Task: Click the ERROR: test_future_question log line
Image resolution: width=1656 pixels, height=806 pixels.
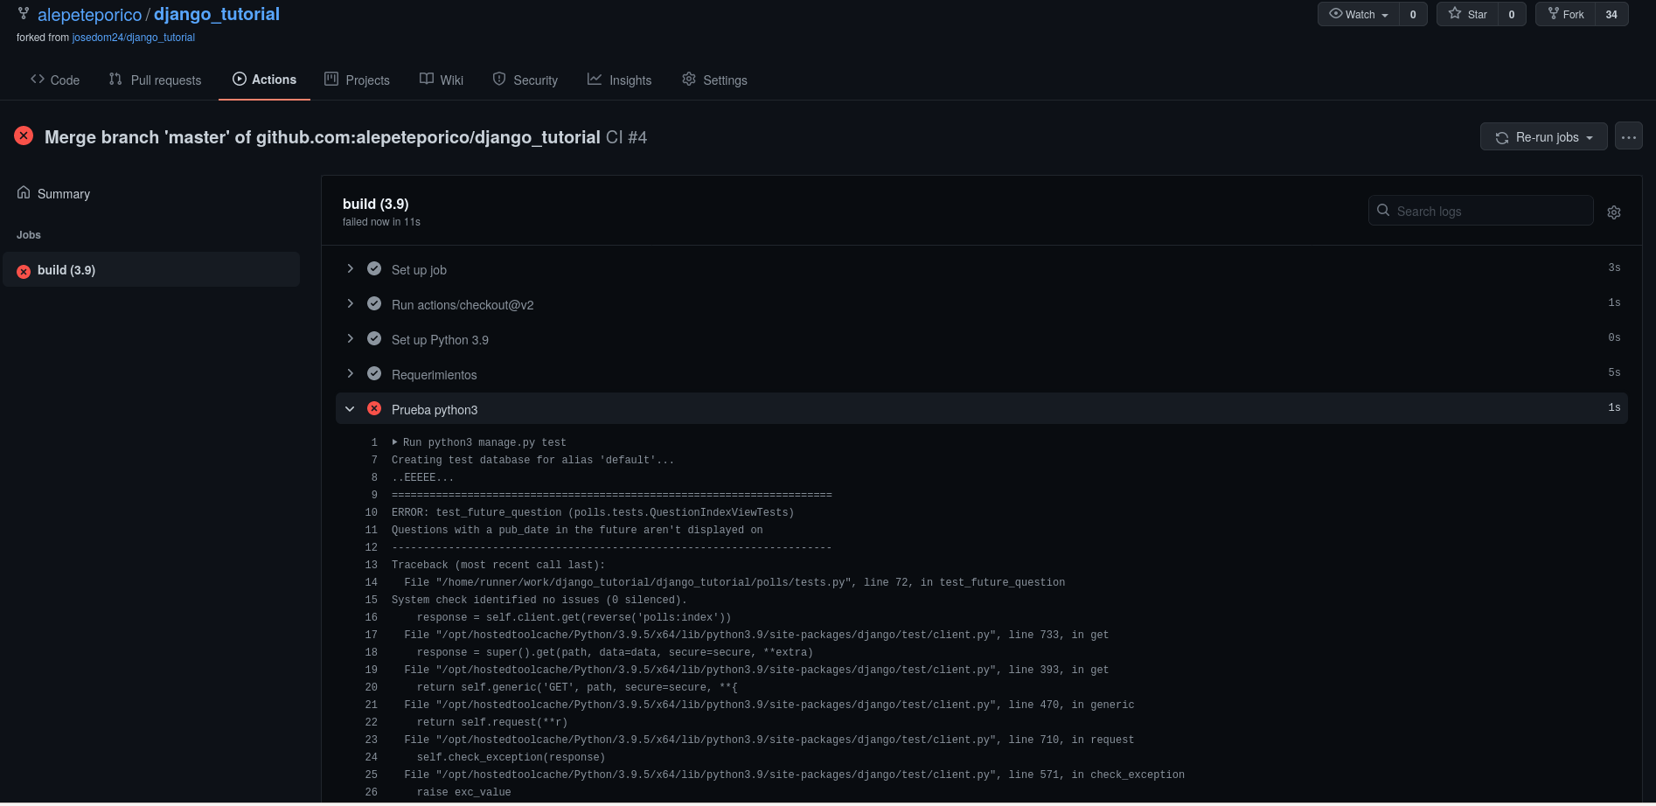Action: coord(593,512)
